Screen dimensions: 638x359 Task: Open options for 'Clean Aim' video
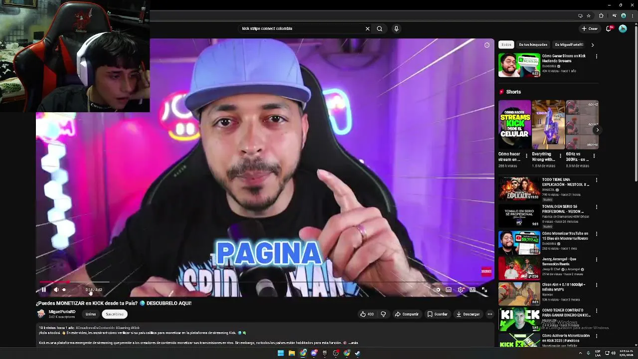coord(596,285)
